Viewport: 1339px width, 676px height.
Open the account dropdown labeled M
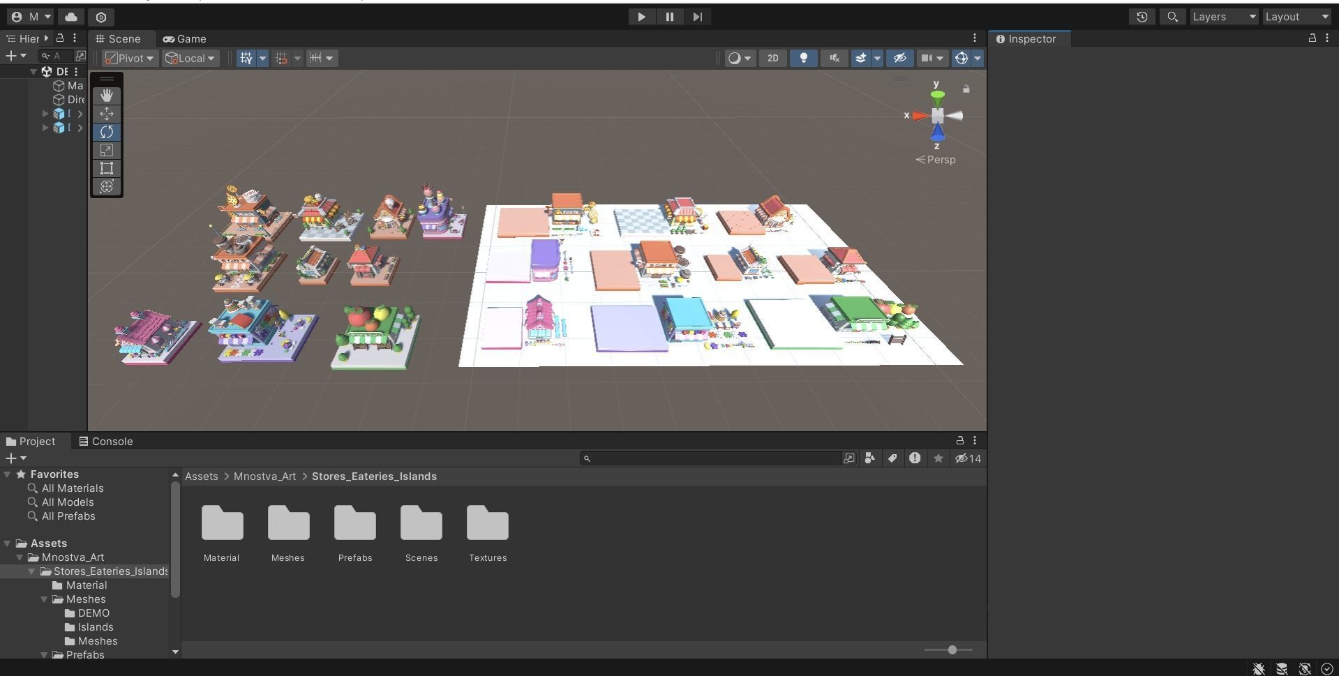[x=31, y=17]
